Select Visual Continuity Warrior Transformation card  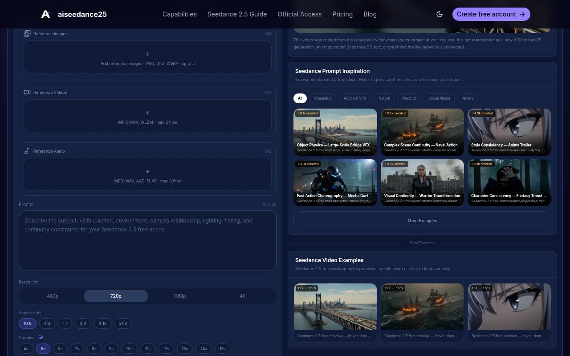(422, 183)
